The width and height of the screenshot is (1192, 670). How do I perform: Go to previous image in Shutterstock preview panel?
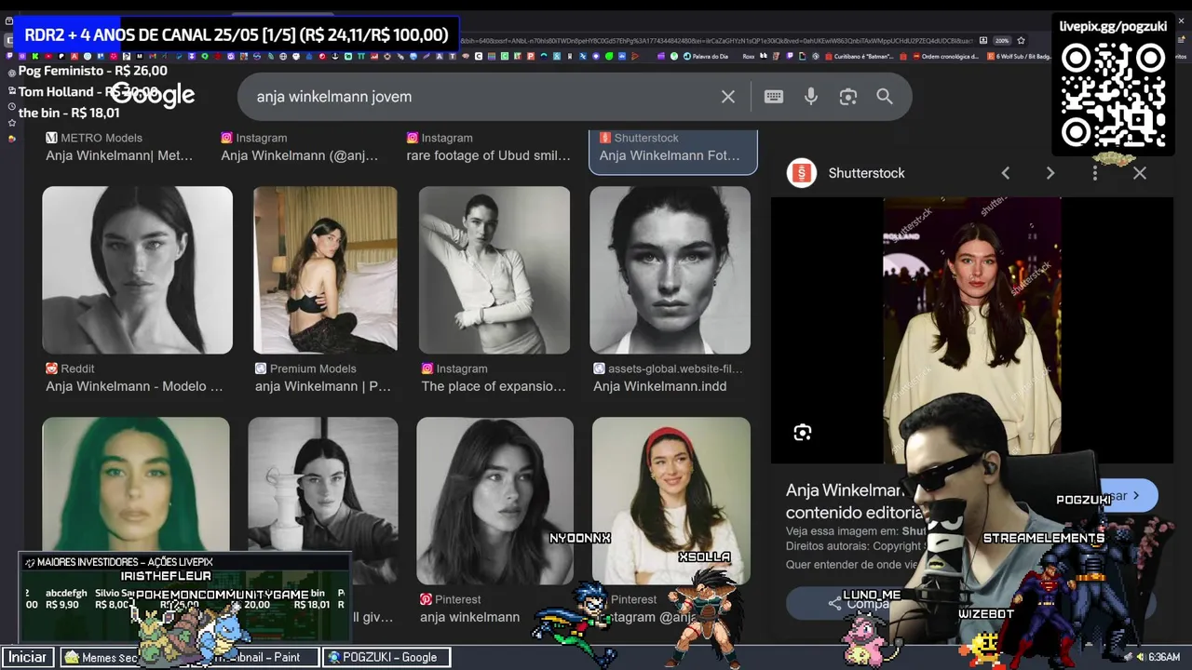1006,173
